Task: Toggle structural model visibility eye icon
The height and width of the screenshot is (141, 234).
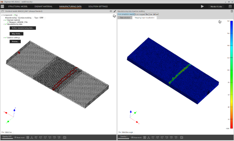Action: pos(111,11)
